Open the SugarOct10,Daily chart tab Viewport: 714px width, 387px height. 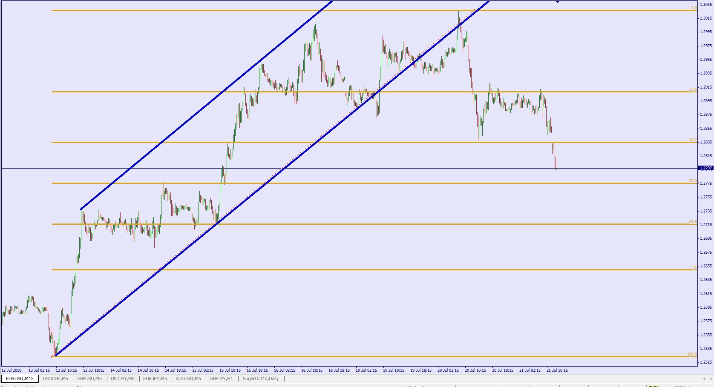pos(261,378)
